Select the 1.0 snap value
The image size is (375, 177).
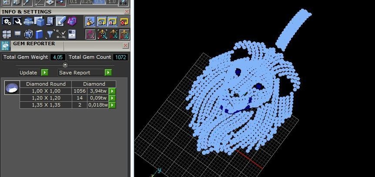[x=111, y=2]
